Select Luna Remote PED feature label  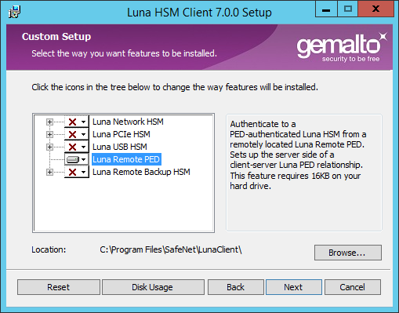(x=126, y=159)
